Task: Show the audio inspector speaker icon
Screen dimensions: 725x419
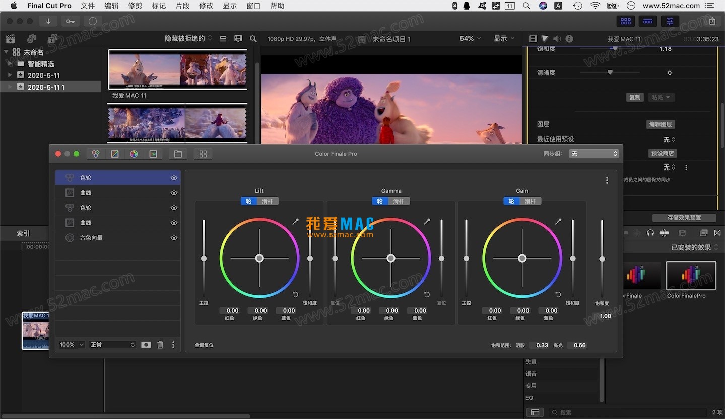Action: (x=557, y=39)
